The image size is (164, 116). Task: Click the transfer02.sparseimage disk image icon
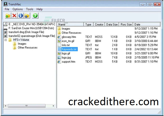pos(6,36)
